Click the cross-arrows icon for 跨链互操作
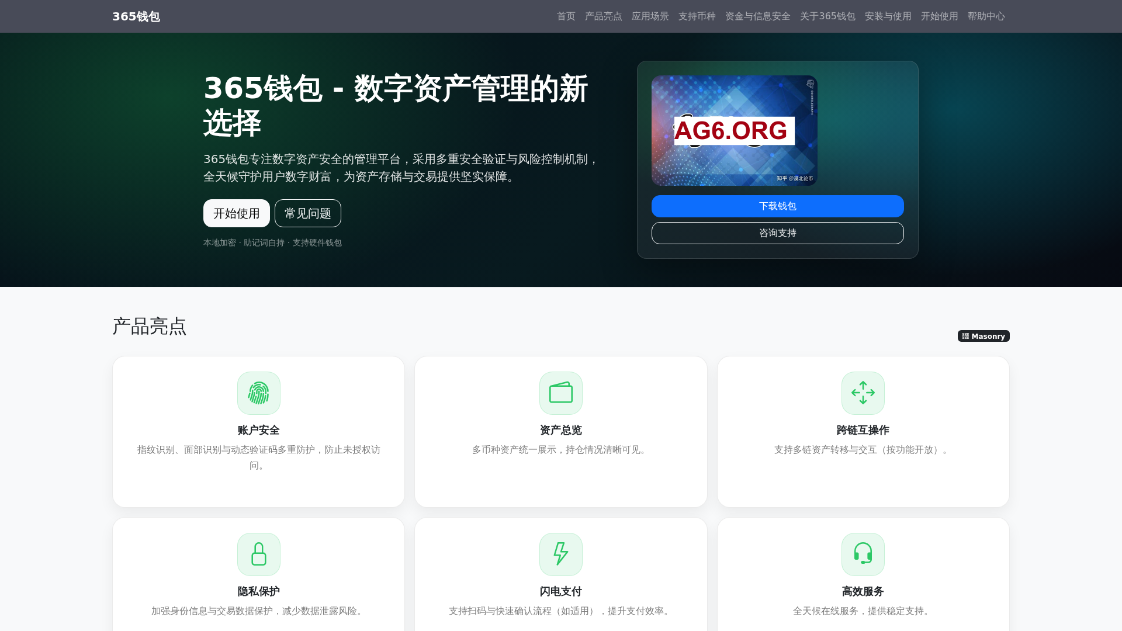 [863, 393]
